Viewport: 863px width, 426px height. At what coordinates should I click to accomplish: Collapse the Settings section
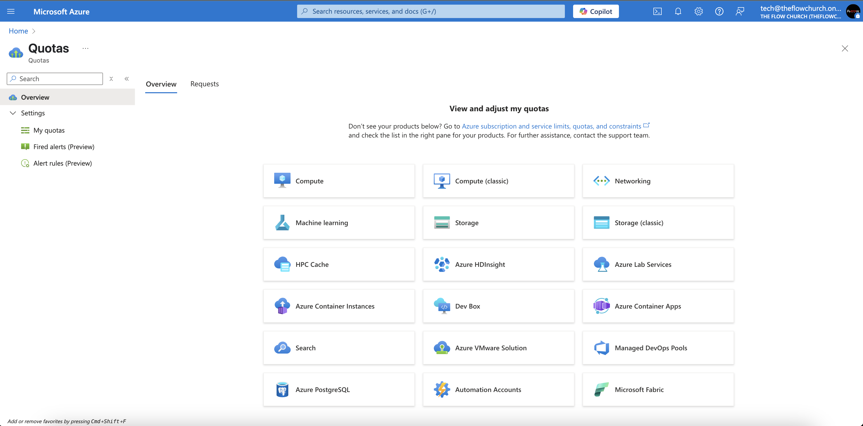point(13,113)
